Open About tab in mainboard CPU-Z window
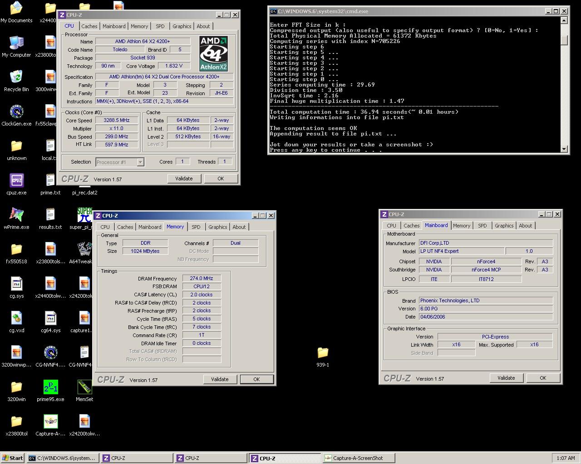Image resolution: width=581 pixels, height=464 pixels. tap(526, 226)
